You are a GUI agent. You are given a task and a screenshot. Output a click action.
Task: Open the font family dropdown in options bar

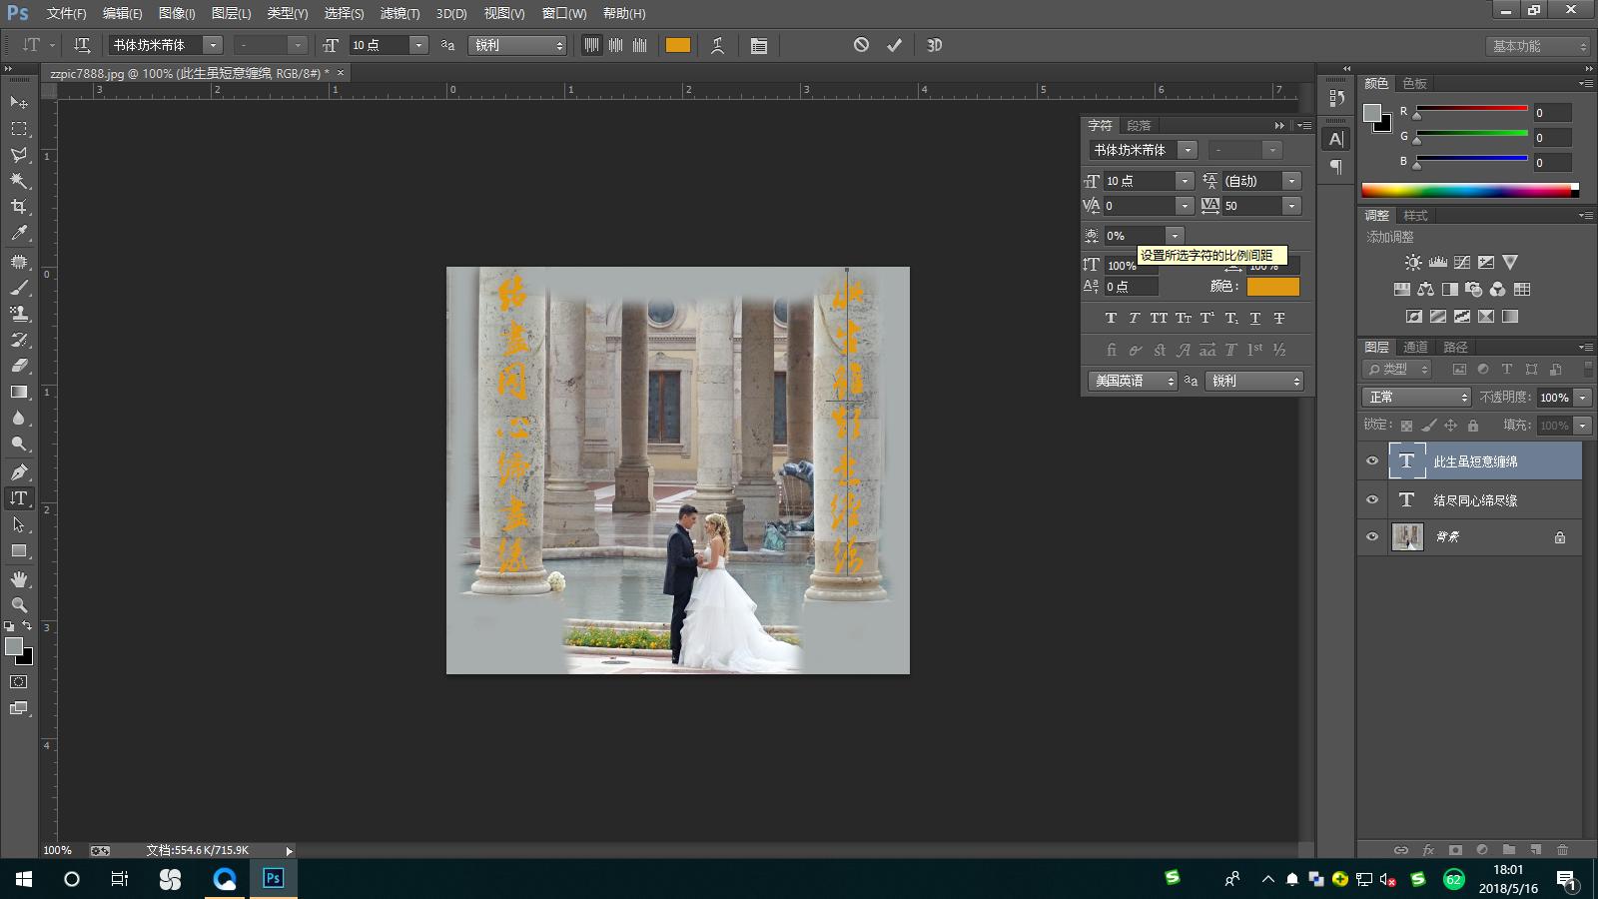[x=213, y=45]
